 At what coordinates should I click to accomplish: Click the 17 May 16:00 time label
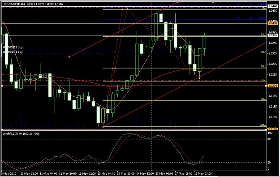(184, 173)
